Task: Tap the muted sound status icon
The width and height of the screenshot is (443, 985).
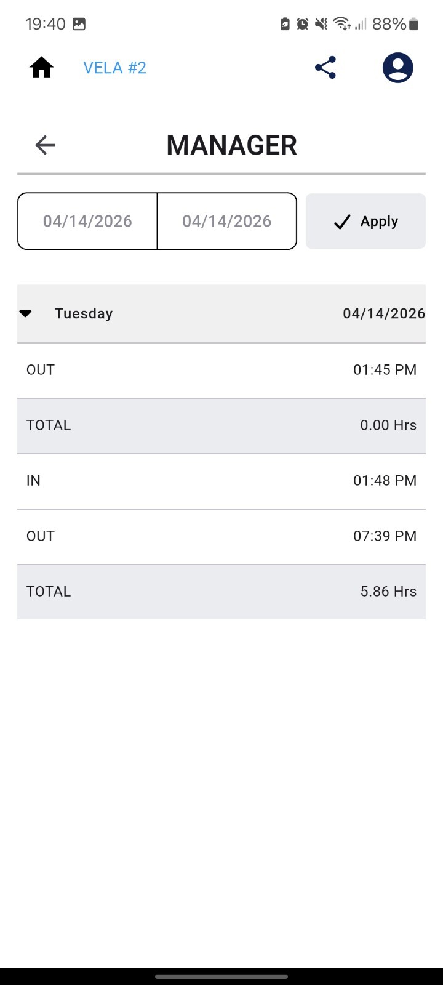Action: tap(321, 24)
